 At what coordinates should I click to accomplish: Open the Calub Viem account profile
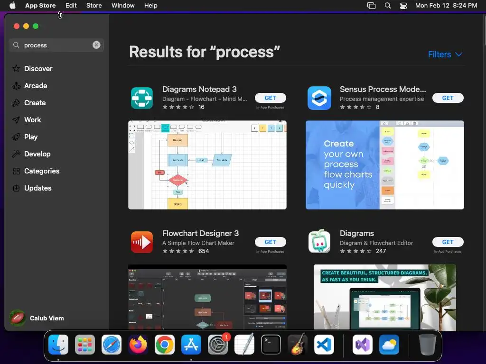[x=37, y=318]
